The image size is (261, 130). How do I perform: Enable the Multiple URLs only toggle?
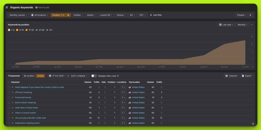point(94,76)
